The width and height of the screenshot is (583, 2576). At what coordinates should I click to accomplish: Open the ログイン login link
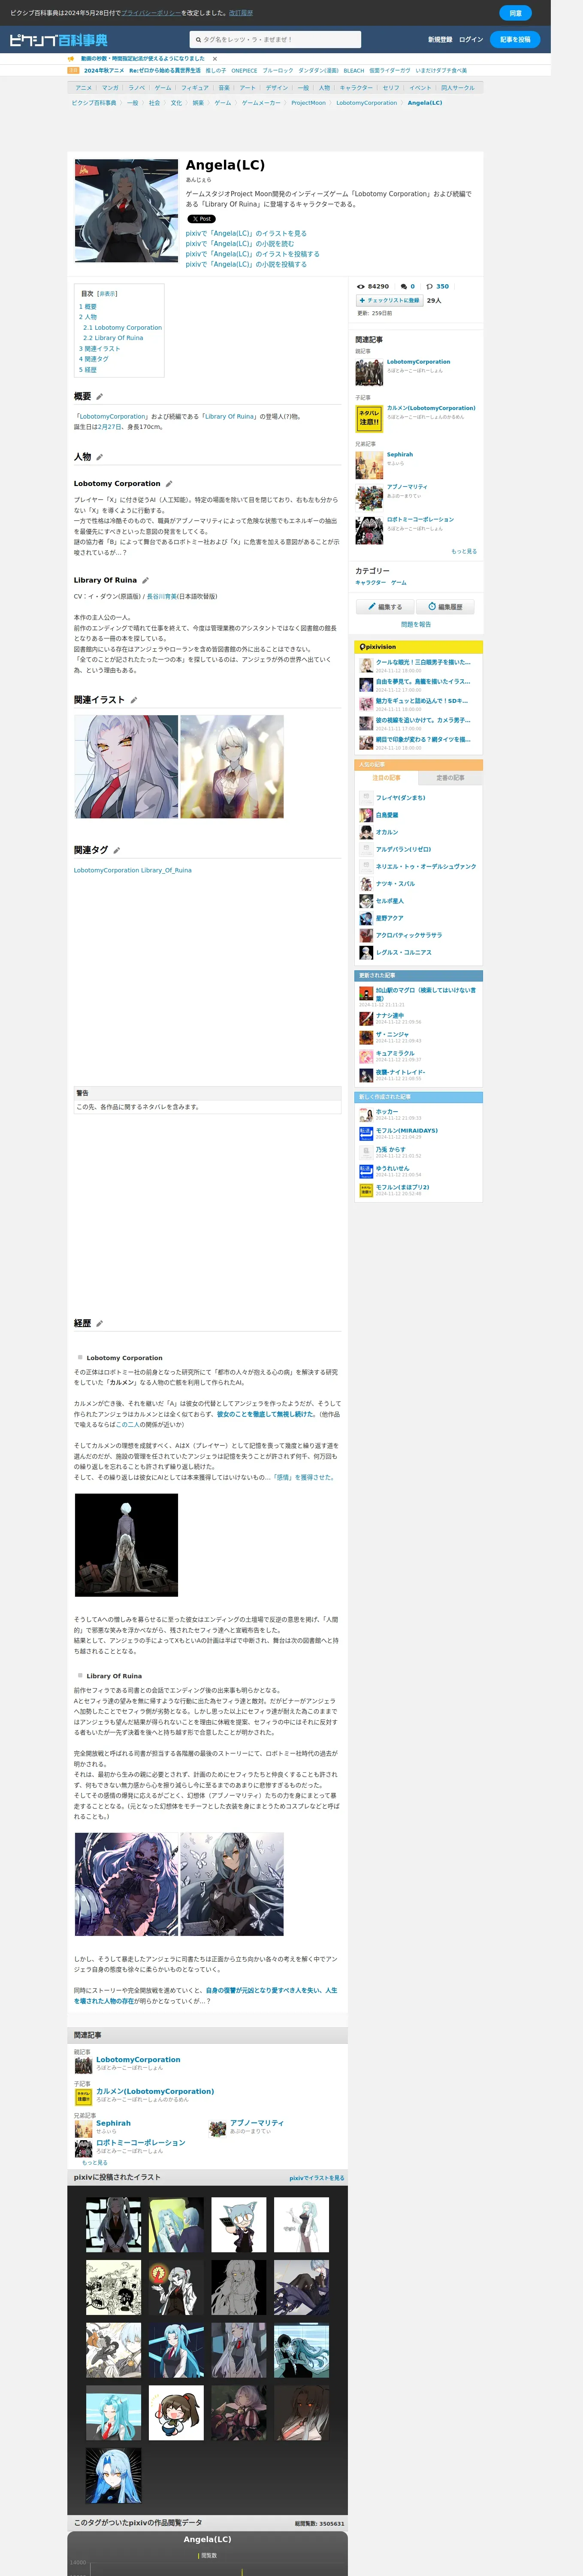[x=471, y=40]
